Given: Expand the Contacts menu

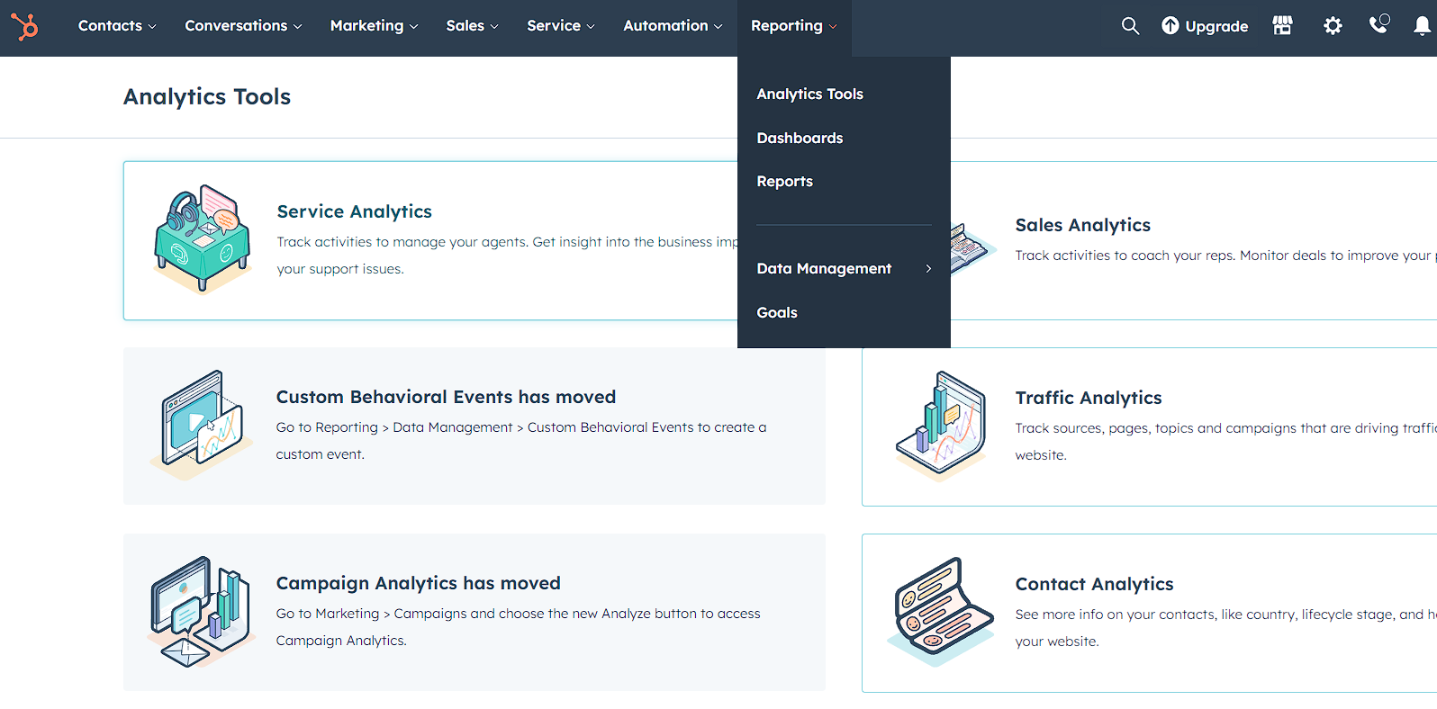Looking at the screenshot, I should click(x=117, y=26).
